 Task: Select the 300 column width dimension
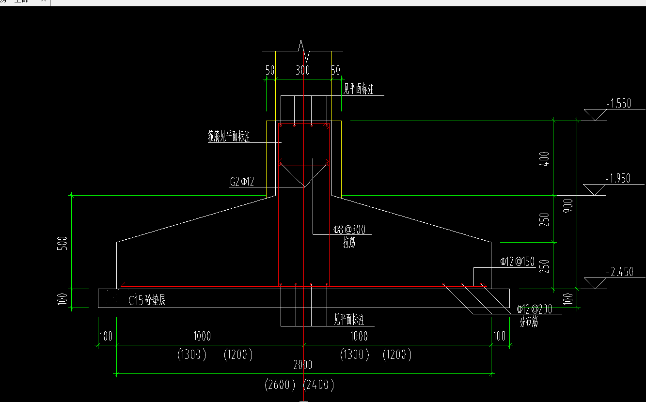pos(302,71)
